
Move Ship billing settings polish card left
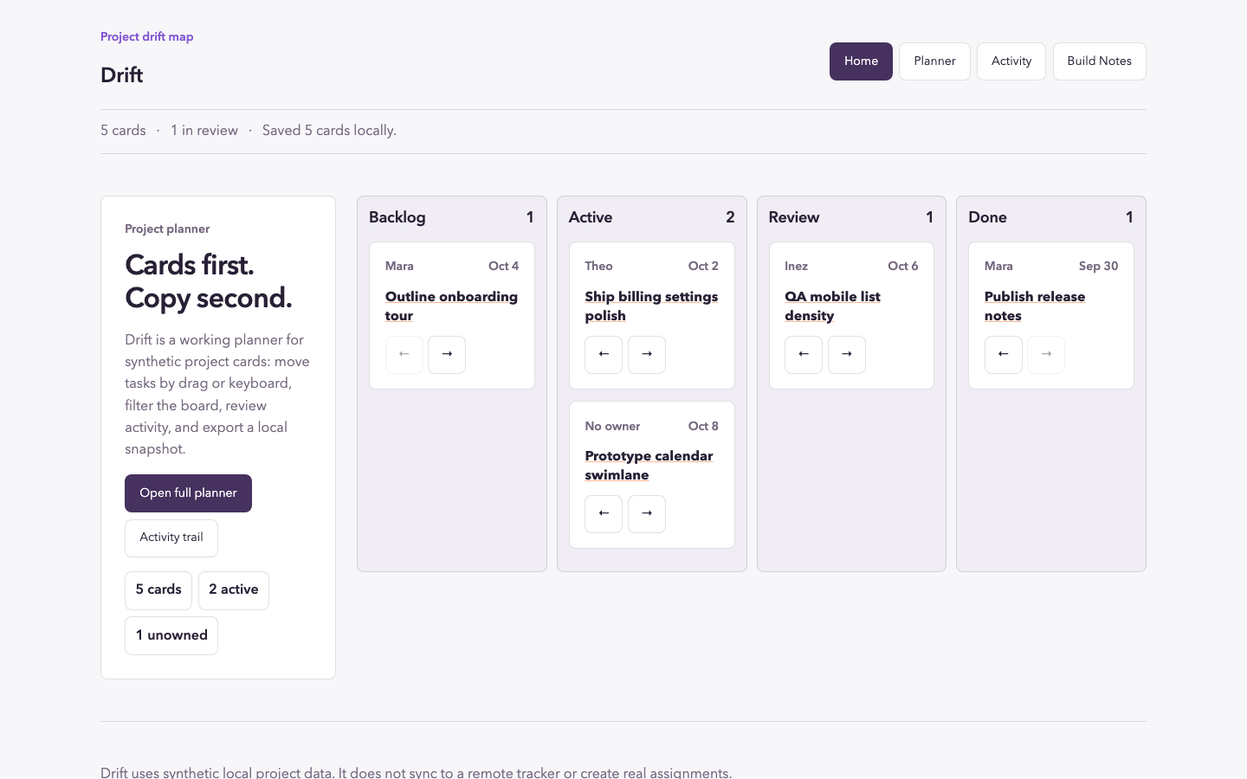[x=604, y=355]
